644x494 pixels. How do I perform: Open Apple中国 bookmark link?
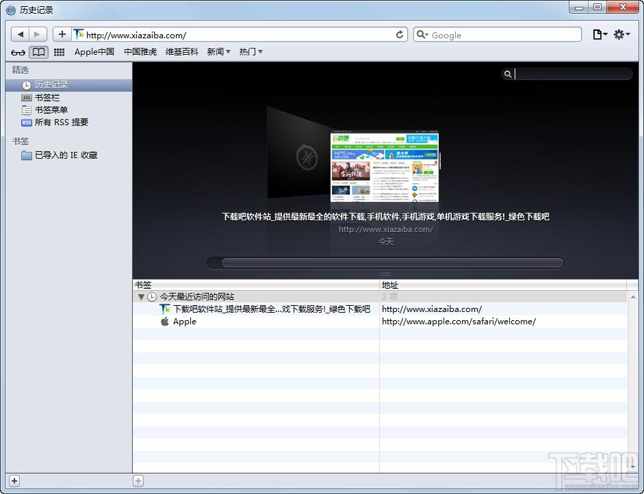[x=94, y=52]
